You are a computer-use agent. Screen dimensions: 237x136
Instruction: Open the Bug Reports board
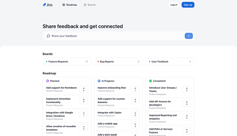coord(118,62)
